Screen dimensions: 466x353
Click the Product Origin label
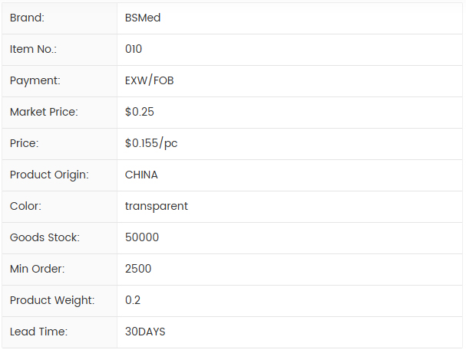pyautogui.click(x=49, y=175)
